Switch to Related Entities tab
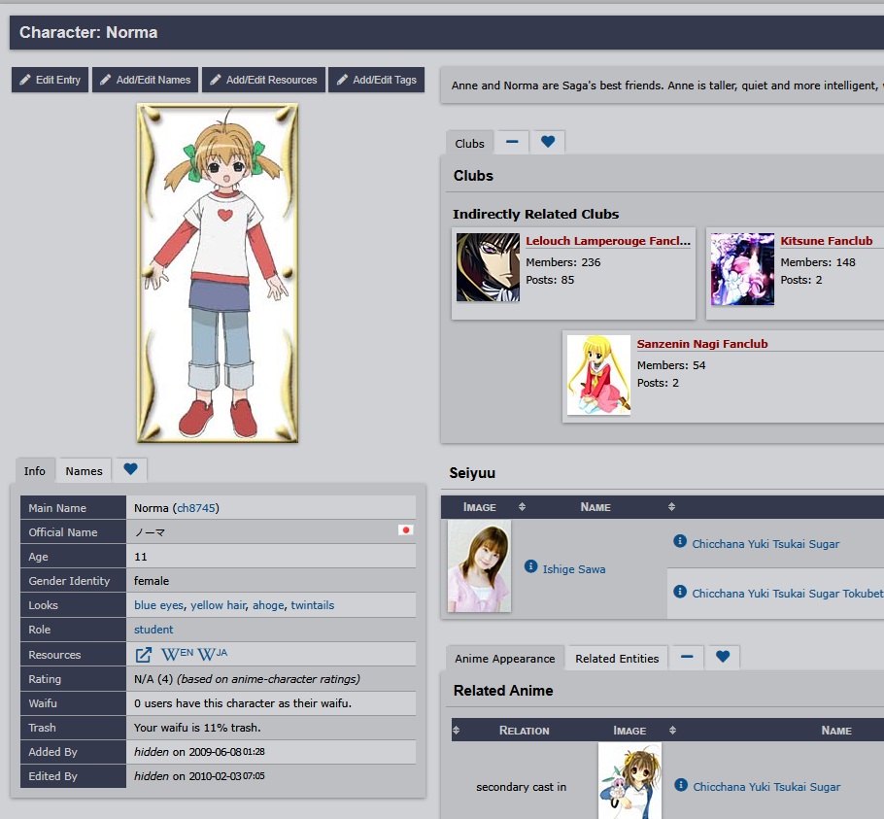Screen dimensions: 884x819 617,659
